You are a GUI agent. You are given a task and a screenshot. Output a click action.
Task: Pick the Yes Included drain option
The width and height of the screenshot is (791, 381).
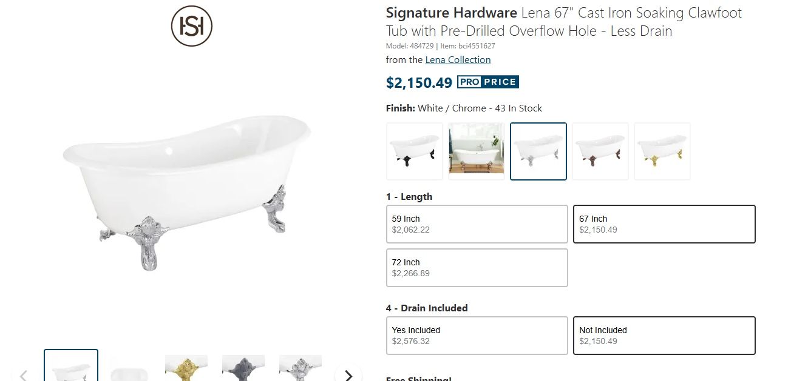coord(477,336)
